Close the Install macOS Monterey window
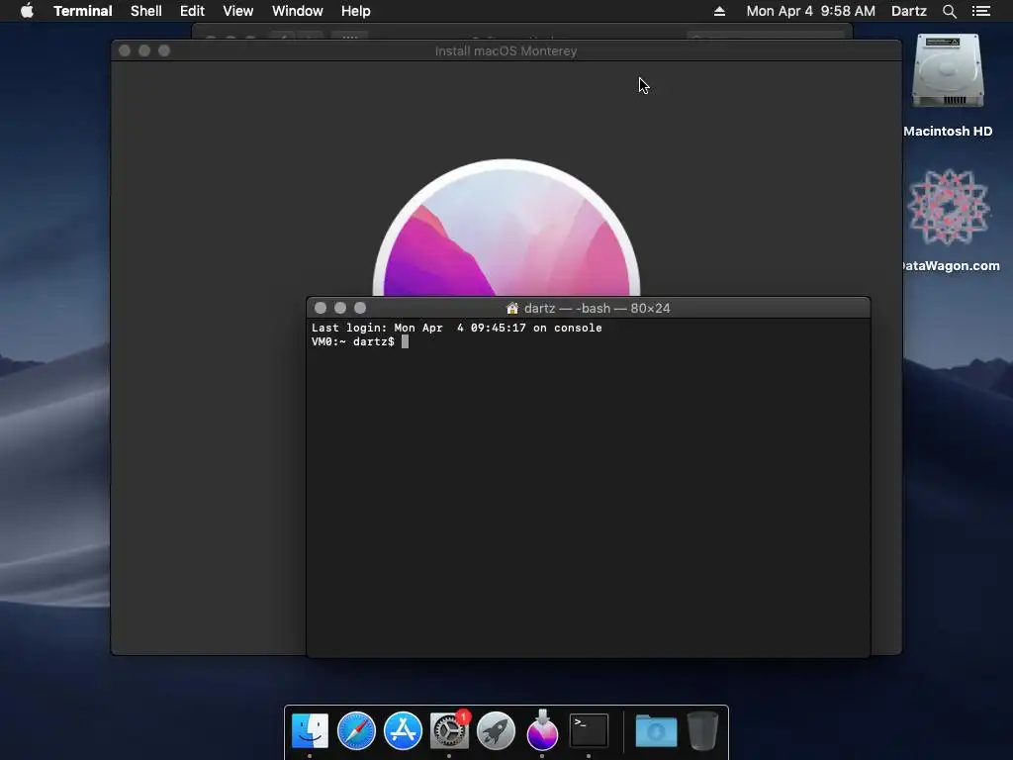 [x=125, y=50]
